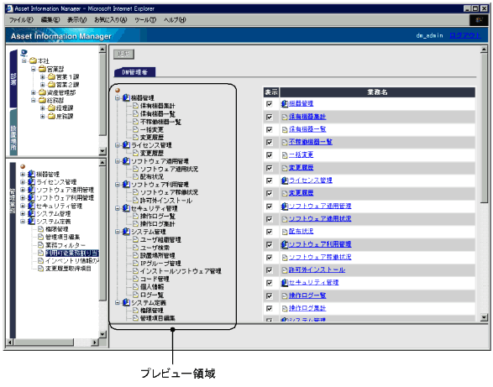Screen dimensions: 493x387
Task: Click 権限管理 page icon in left job tree
Action: pos(40,229)
